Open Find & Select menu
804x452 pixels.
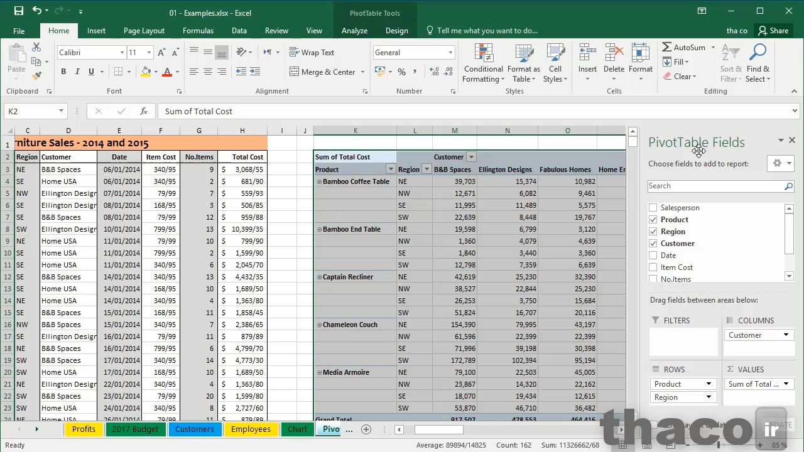[758, 63]
